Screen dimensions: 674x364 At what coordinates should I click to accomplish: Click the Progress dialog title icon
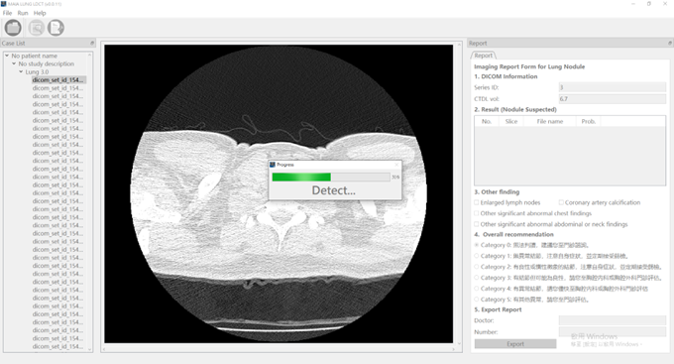273,165
